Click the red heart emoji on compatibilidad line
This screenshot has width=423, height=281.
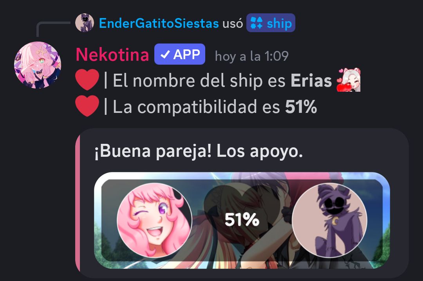pos(87,106)
